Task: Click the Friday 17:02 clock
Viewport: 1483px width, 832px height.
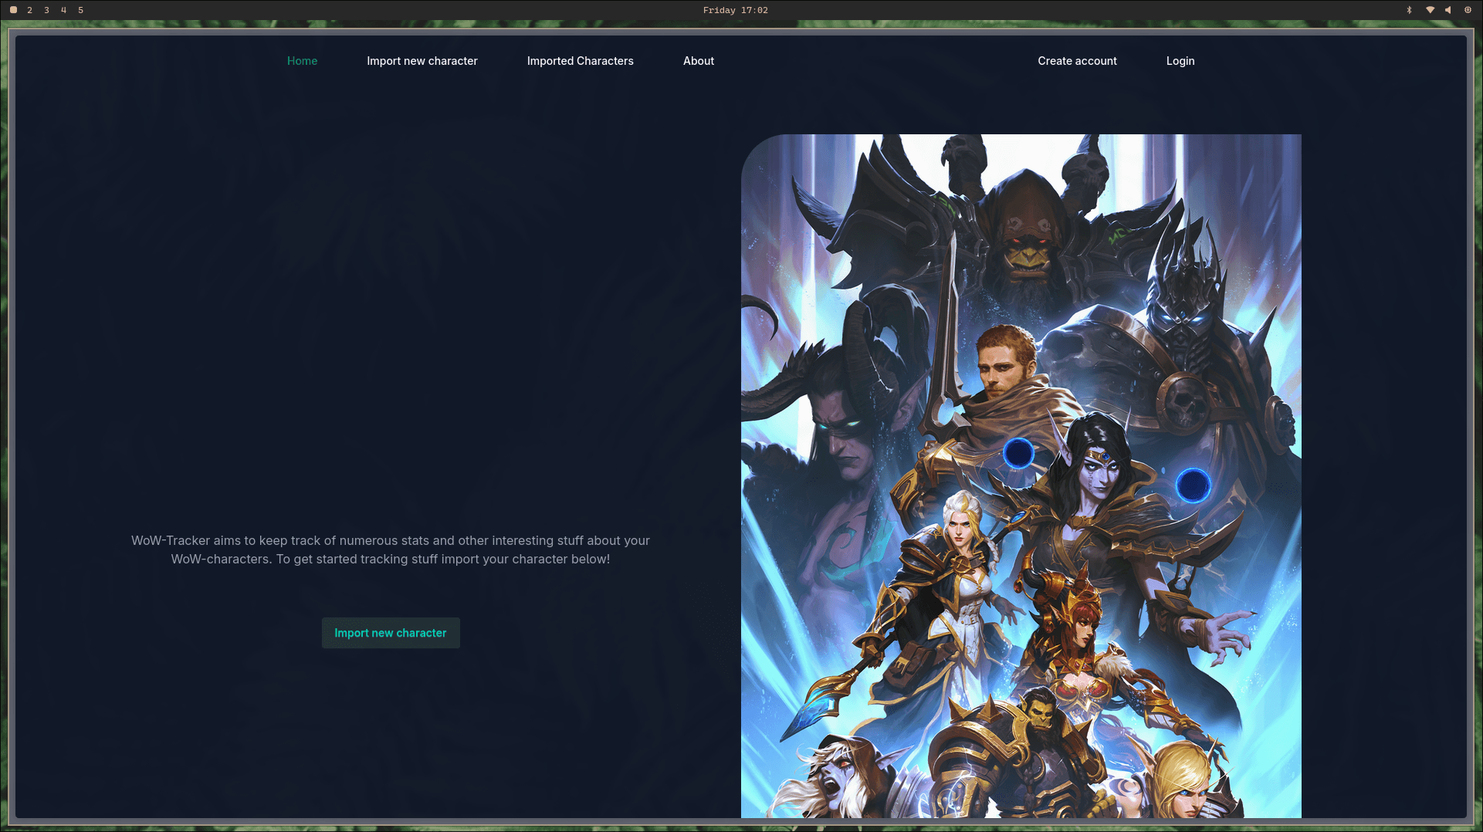Action: pos(735,10)
